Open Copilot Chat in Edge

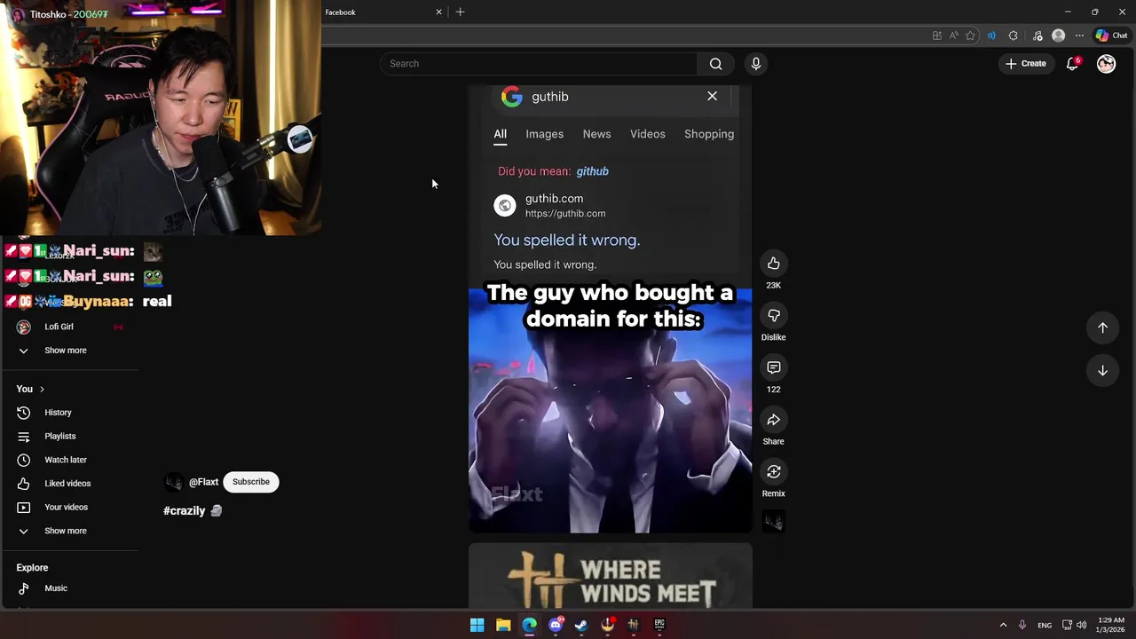click(x=1111, y=35)
